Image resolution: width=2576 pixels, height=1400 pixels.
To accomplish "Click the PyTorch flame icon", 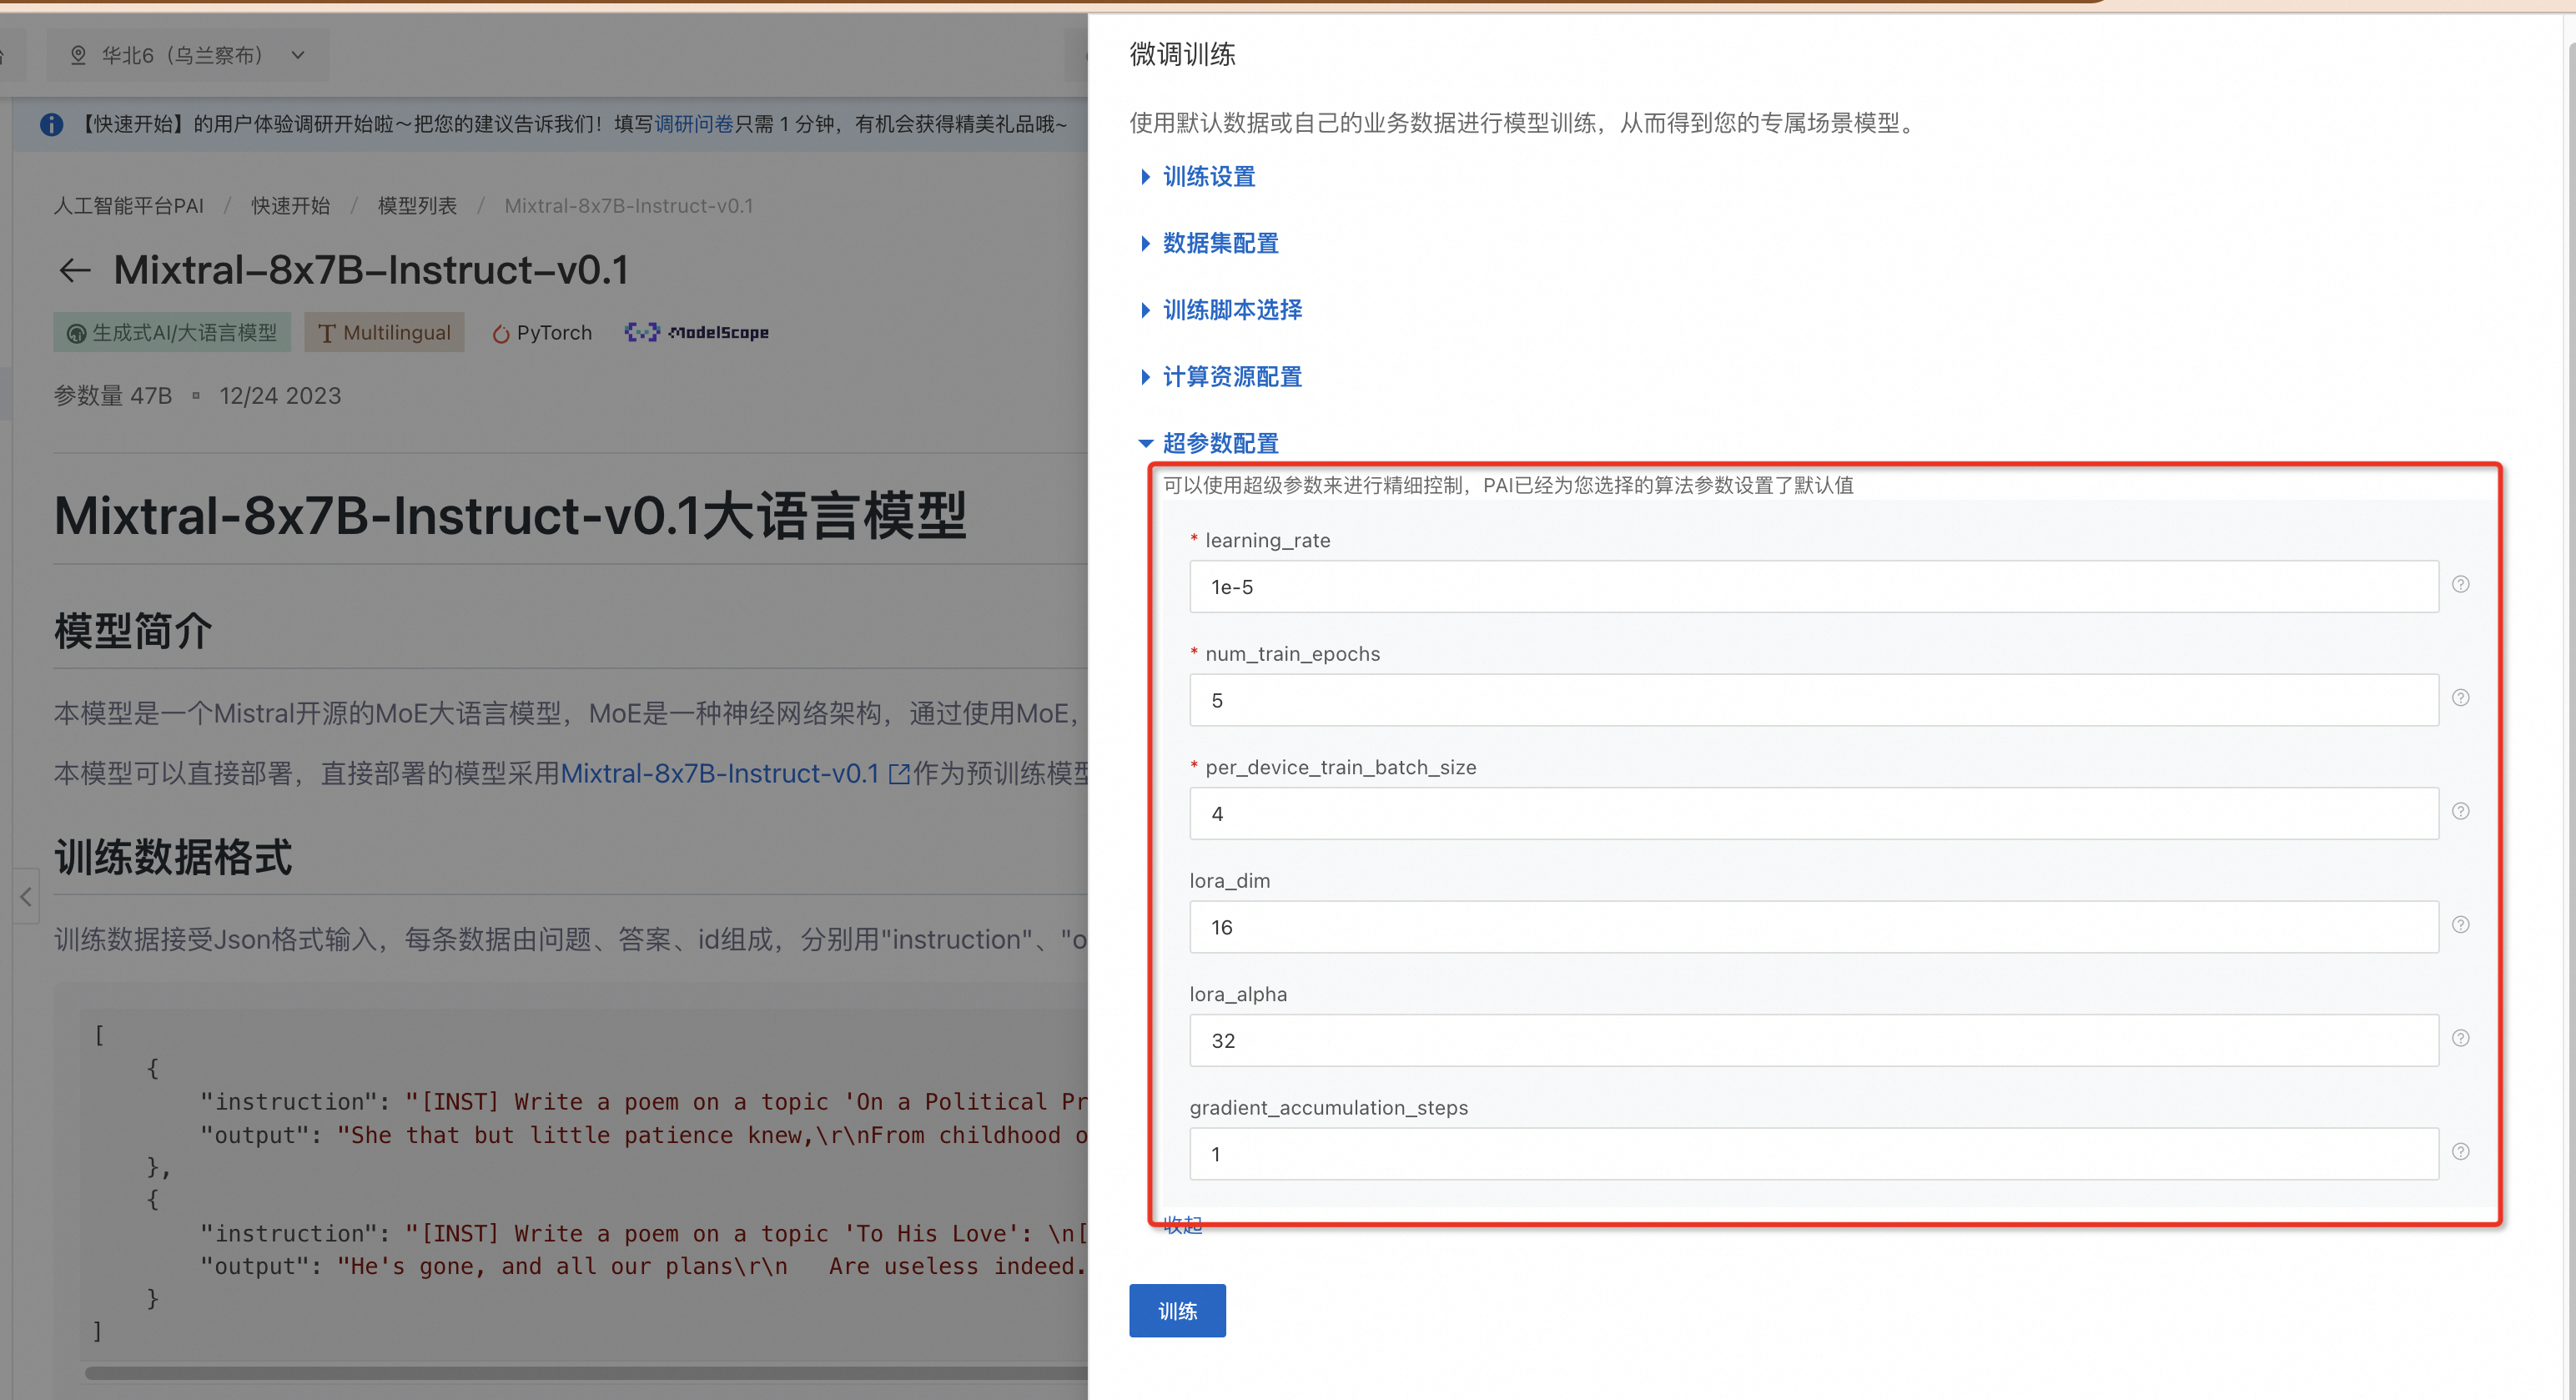I will click(x=501, y=334).
